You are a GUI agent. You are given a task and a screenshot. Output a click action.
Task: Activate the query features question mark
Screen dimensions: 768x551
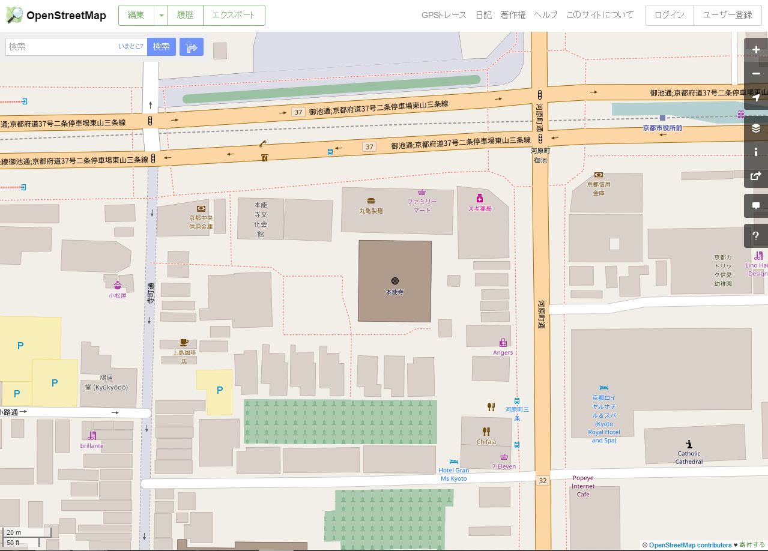coord(756,236)
